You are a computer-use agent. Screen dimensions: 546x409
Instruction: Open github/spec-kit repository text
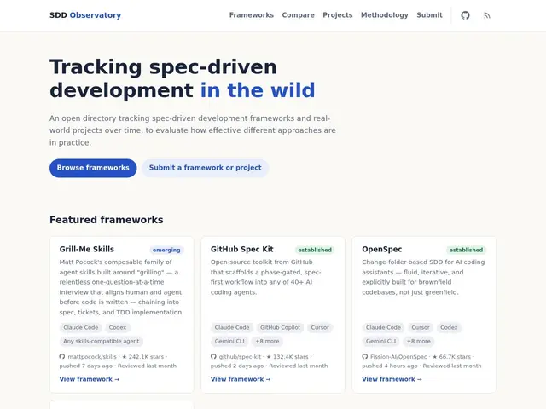240,357
